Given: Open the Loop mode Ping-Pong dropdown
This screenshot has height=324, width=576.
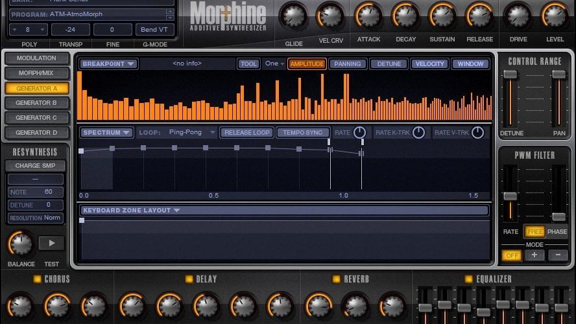Looking at the screenshot, I should point(191,132).
